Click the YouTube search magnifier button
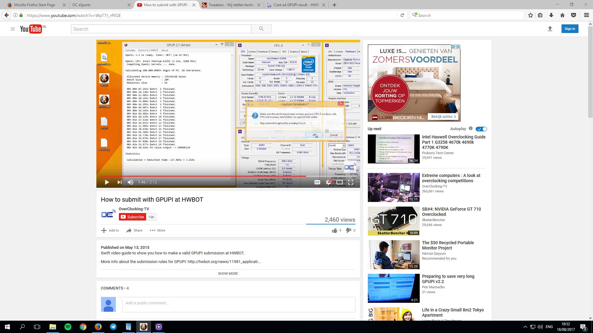Viewport: 593px width, 333px height. click(x=261, y=29)
